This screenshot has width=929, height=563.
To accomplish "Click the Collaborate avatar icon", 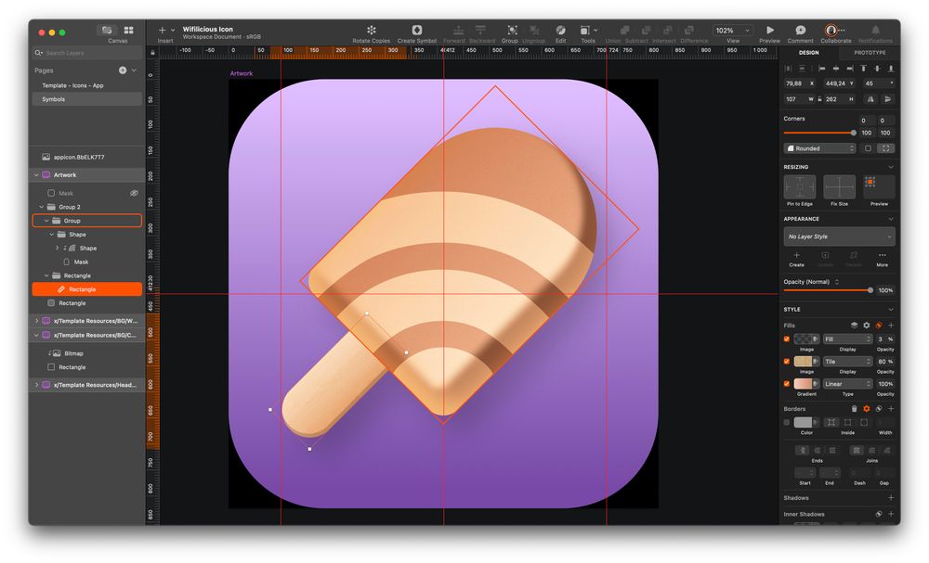I will (x=831, y=31).
